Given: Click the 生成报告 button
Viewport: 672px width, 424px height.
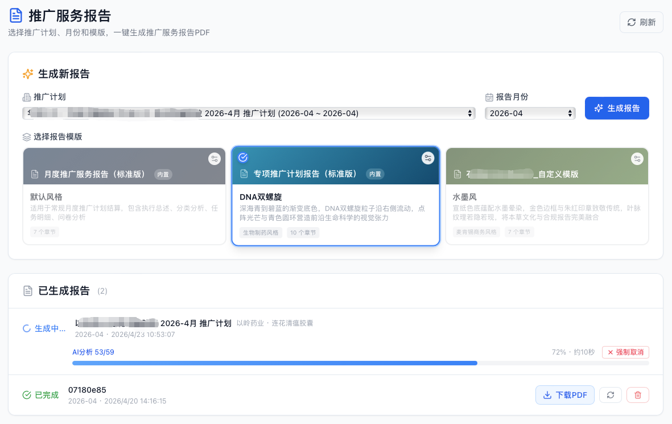Looking at the screenshot, I should point(617,108).
